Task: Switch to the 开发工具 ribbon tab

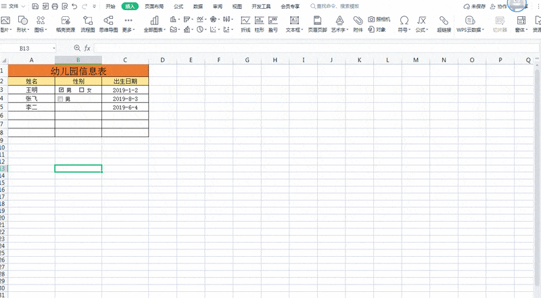Action: point(261,6)
